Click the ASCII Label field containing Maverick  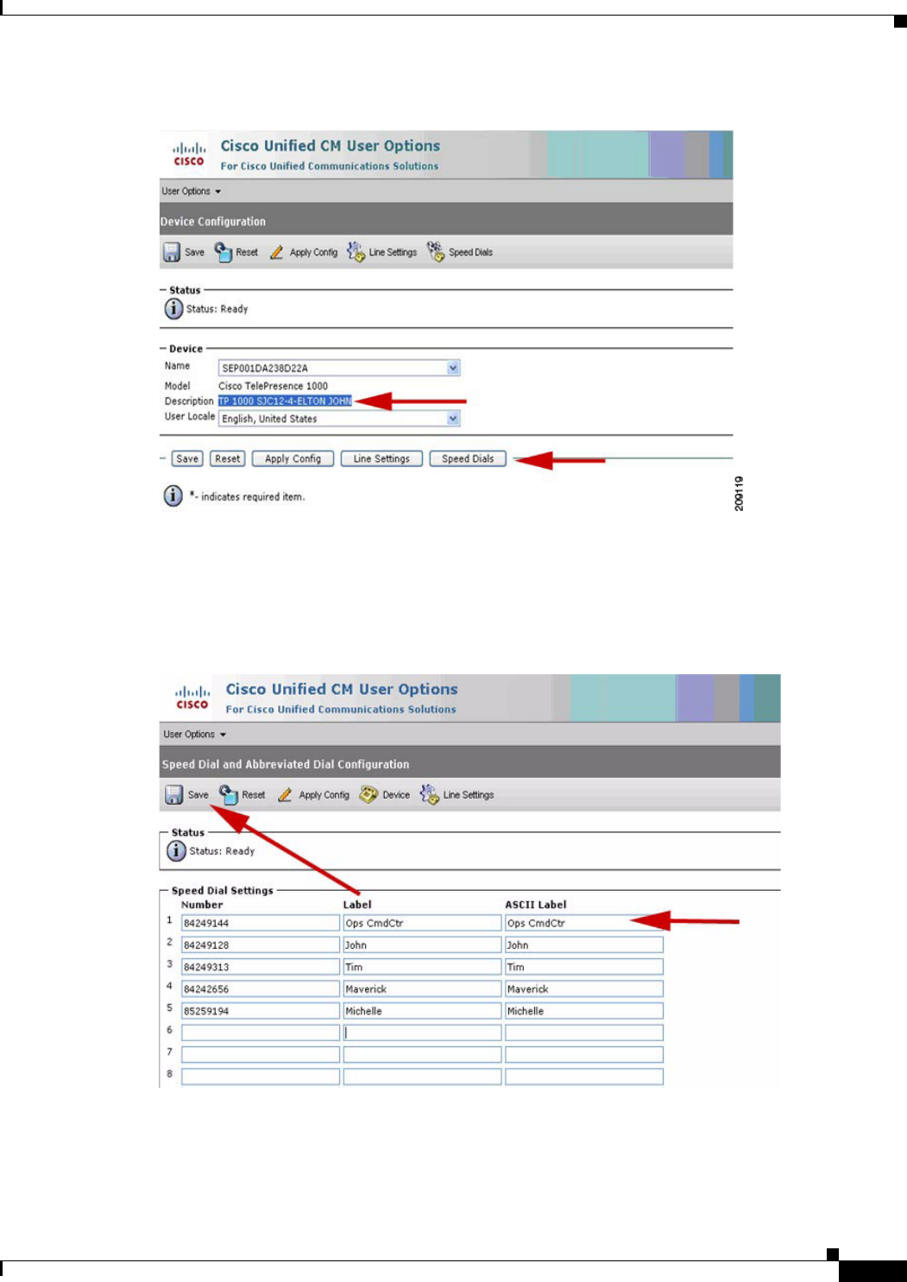584,989
